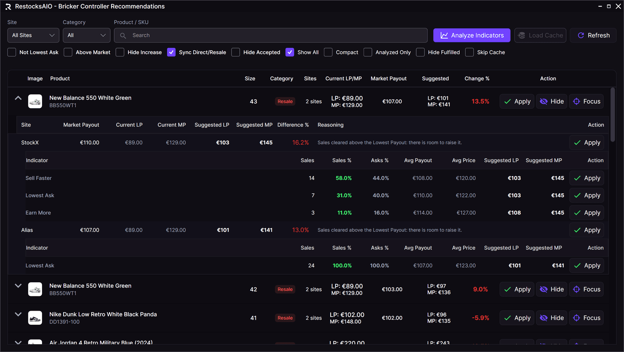Expand the Nike Dunk Low Panda row
The height and width of the screenshot is (352, 624).
click(18, 314)
